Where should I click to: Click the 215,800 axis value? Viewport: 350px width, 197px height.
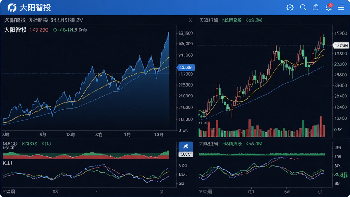pyautogui.click(x=186, y=85)
